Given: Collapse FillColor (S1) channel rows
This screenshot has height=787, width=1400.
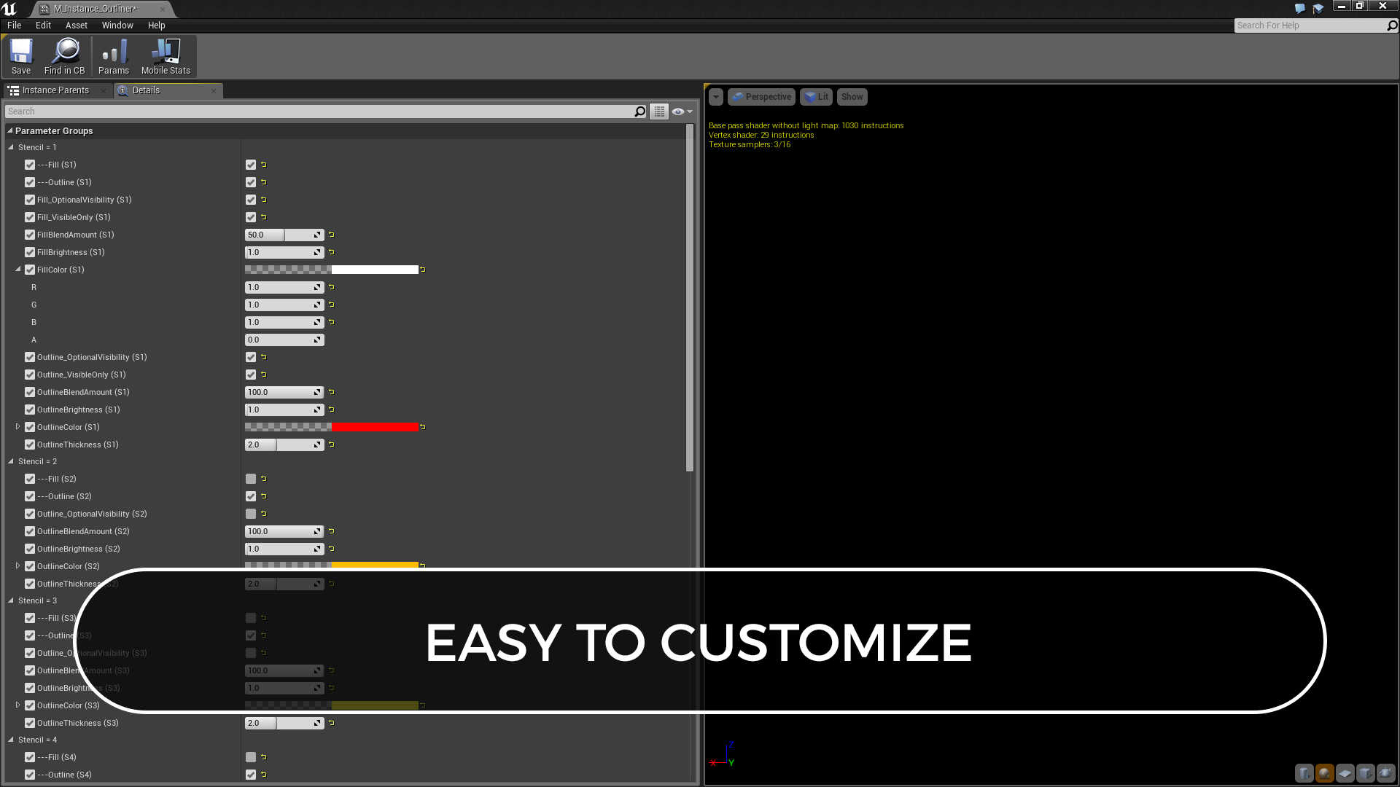Looking at the screenshot, I should [x=18, y=270].
